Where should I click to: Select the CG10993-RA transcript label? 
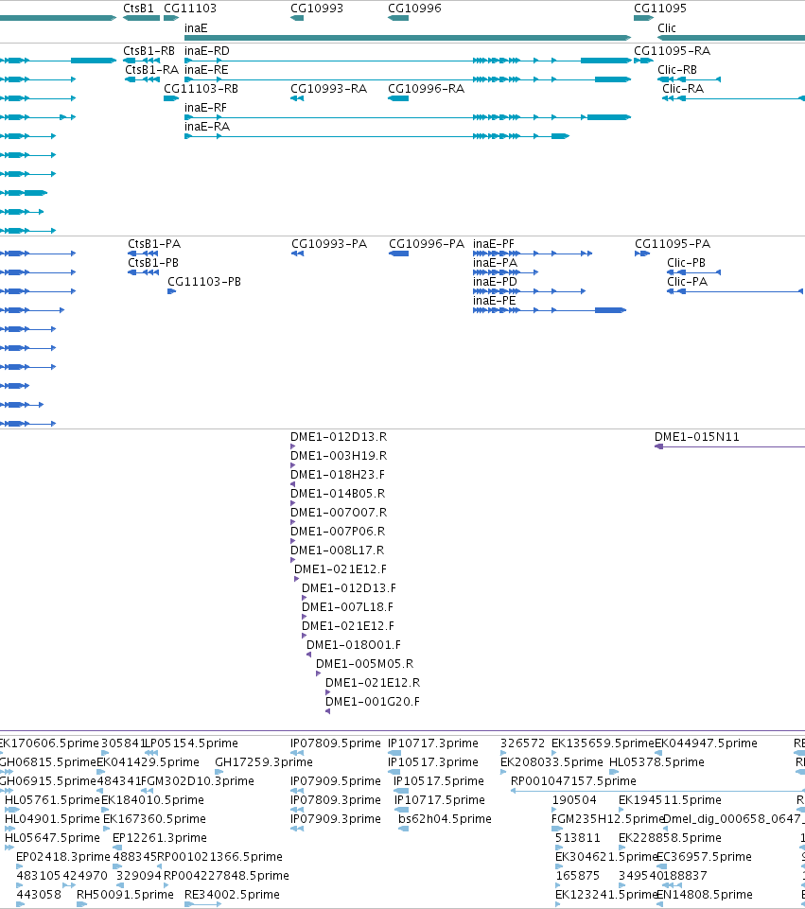(x=328, y=89)
